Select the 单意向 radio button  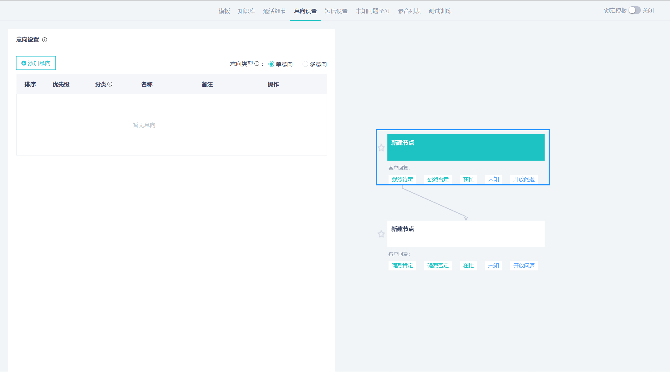point(271,64)
